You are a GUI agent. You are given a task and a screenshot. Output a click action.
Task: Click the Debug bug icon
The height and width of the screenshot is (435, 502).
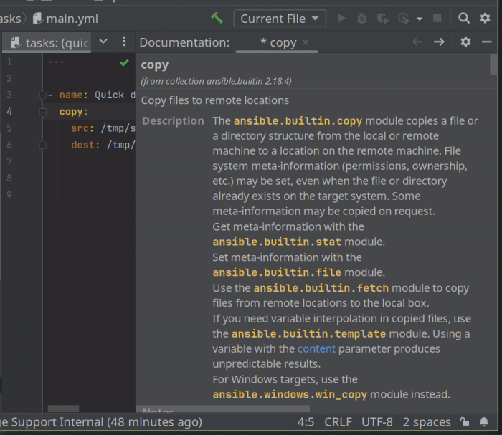(x=362, y=19)
